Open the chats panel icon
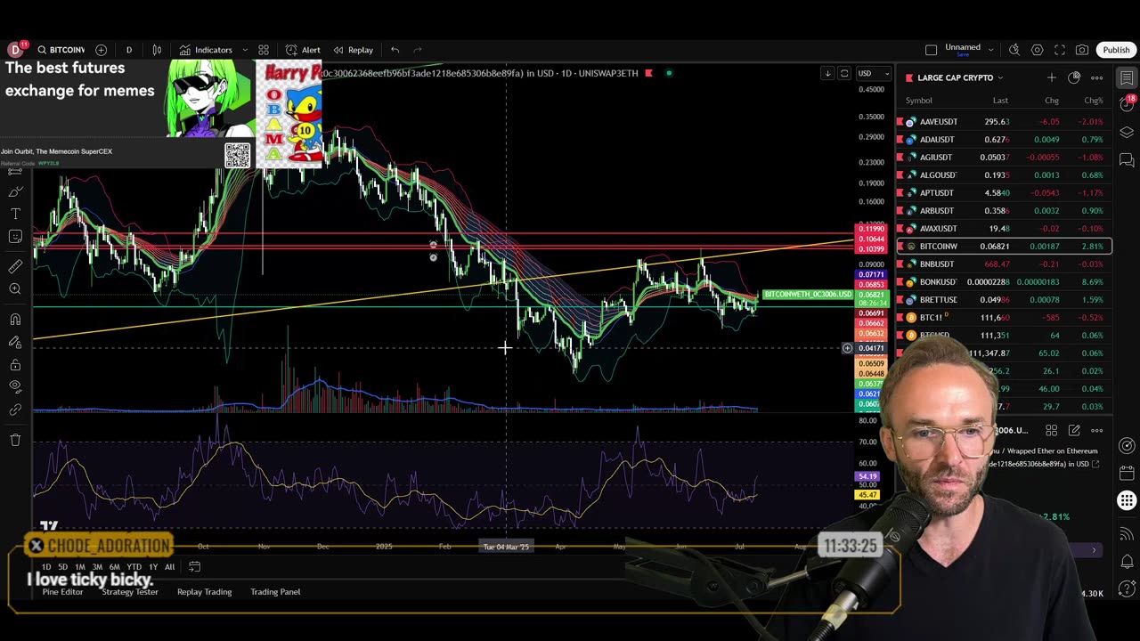This screenshot has height=641, width=1140. point(1127,160)
